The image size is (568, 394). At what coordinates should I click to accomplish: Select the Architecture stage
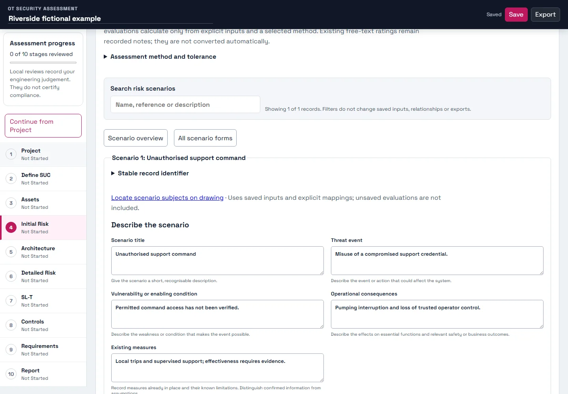click(43, 252)
